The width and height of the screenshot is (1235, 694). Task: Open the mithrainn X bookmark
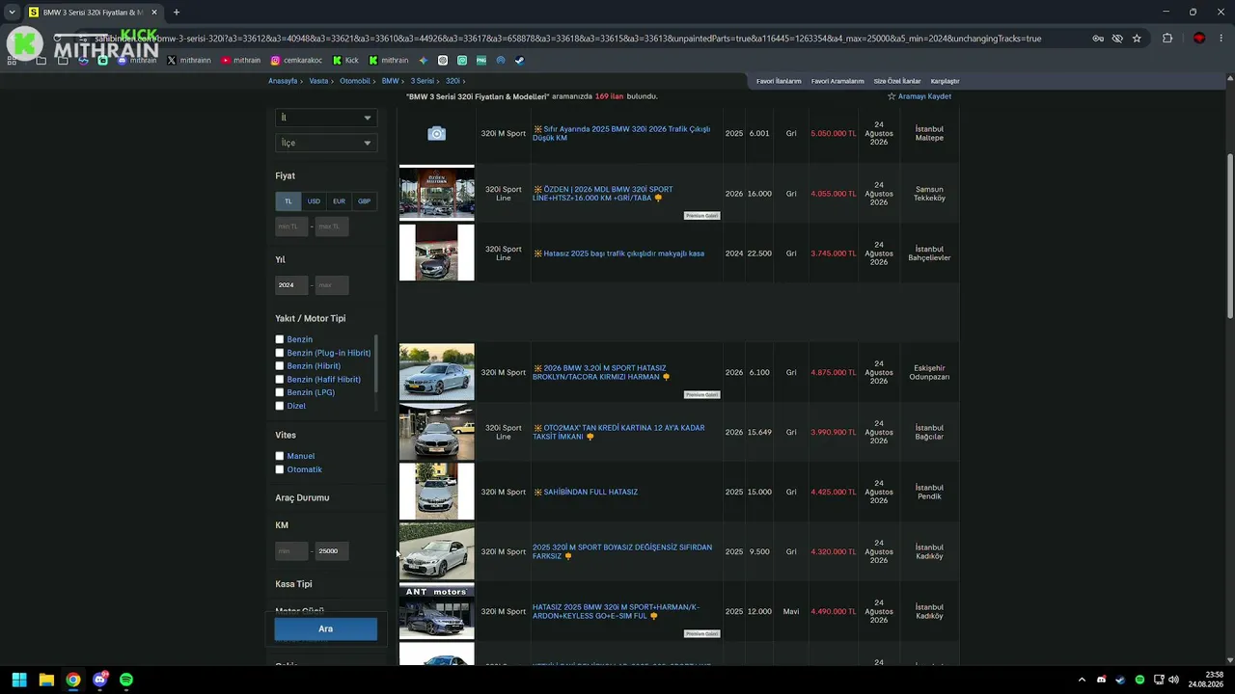189,60
